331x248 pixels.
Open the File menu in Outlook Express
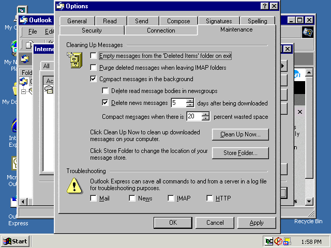tap(33, 32)
